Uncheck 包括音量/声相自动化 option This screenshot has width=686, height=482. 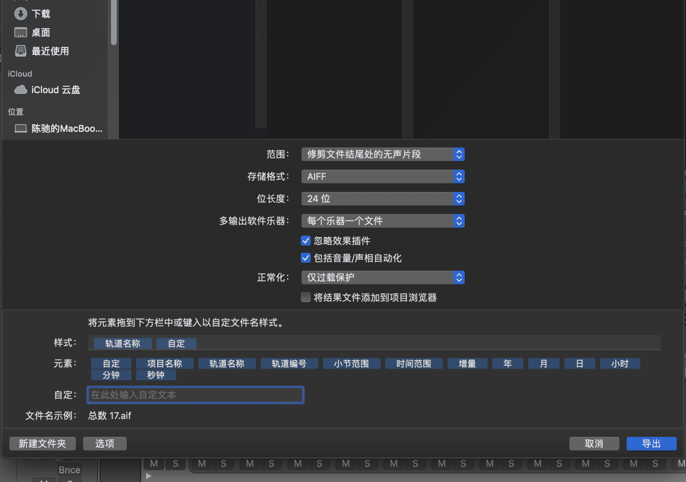306,258
